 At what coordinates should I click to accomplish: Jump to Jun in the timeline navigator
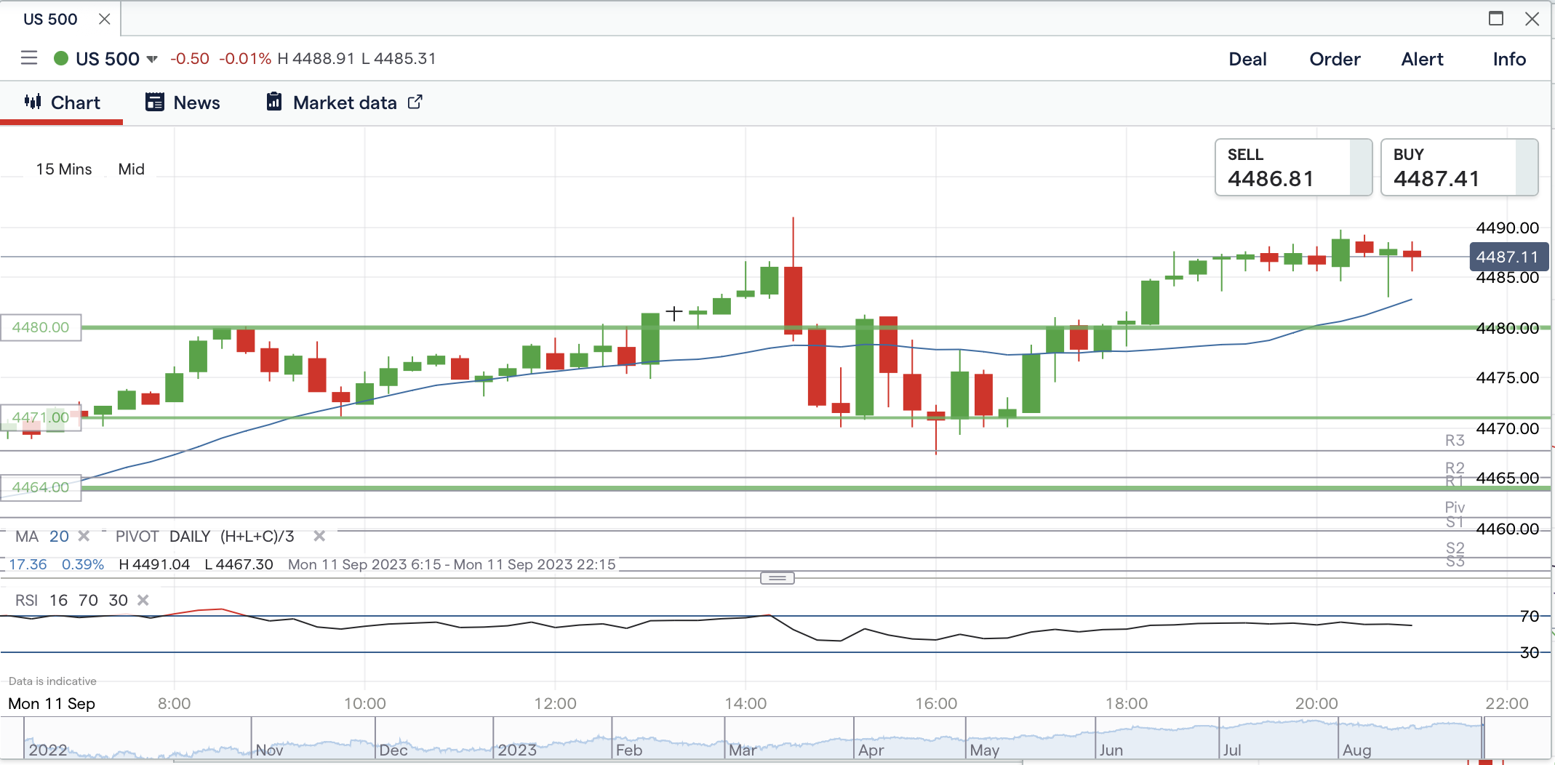coord(1111,750)
